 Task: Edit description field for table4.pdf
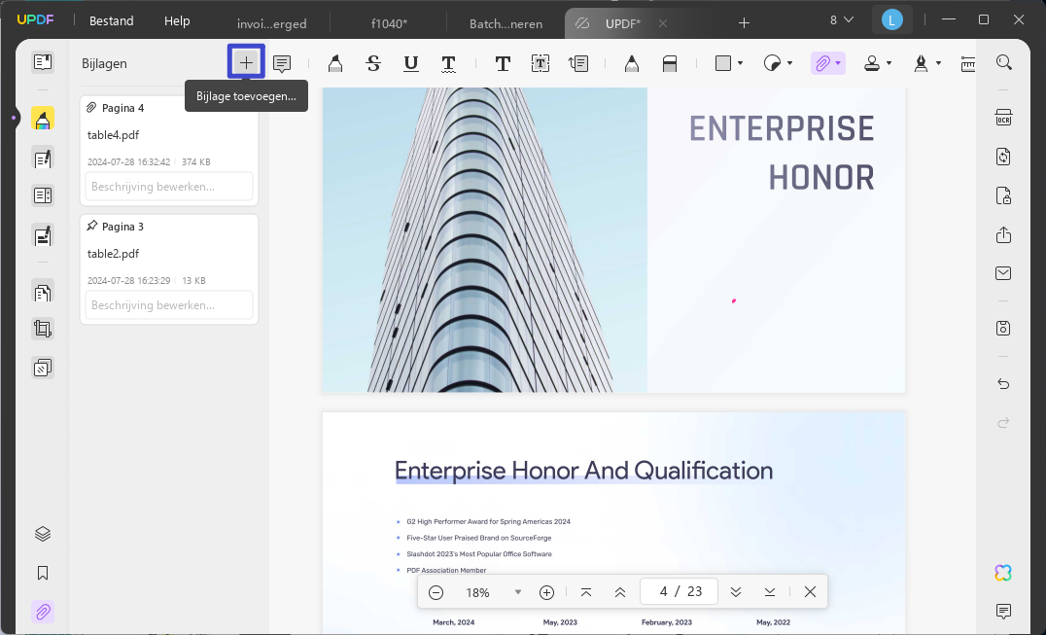tap(169, 186)
